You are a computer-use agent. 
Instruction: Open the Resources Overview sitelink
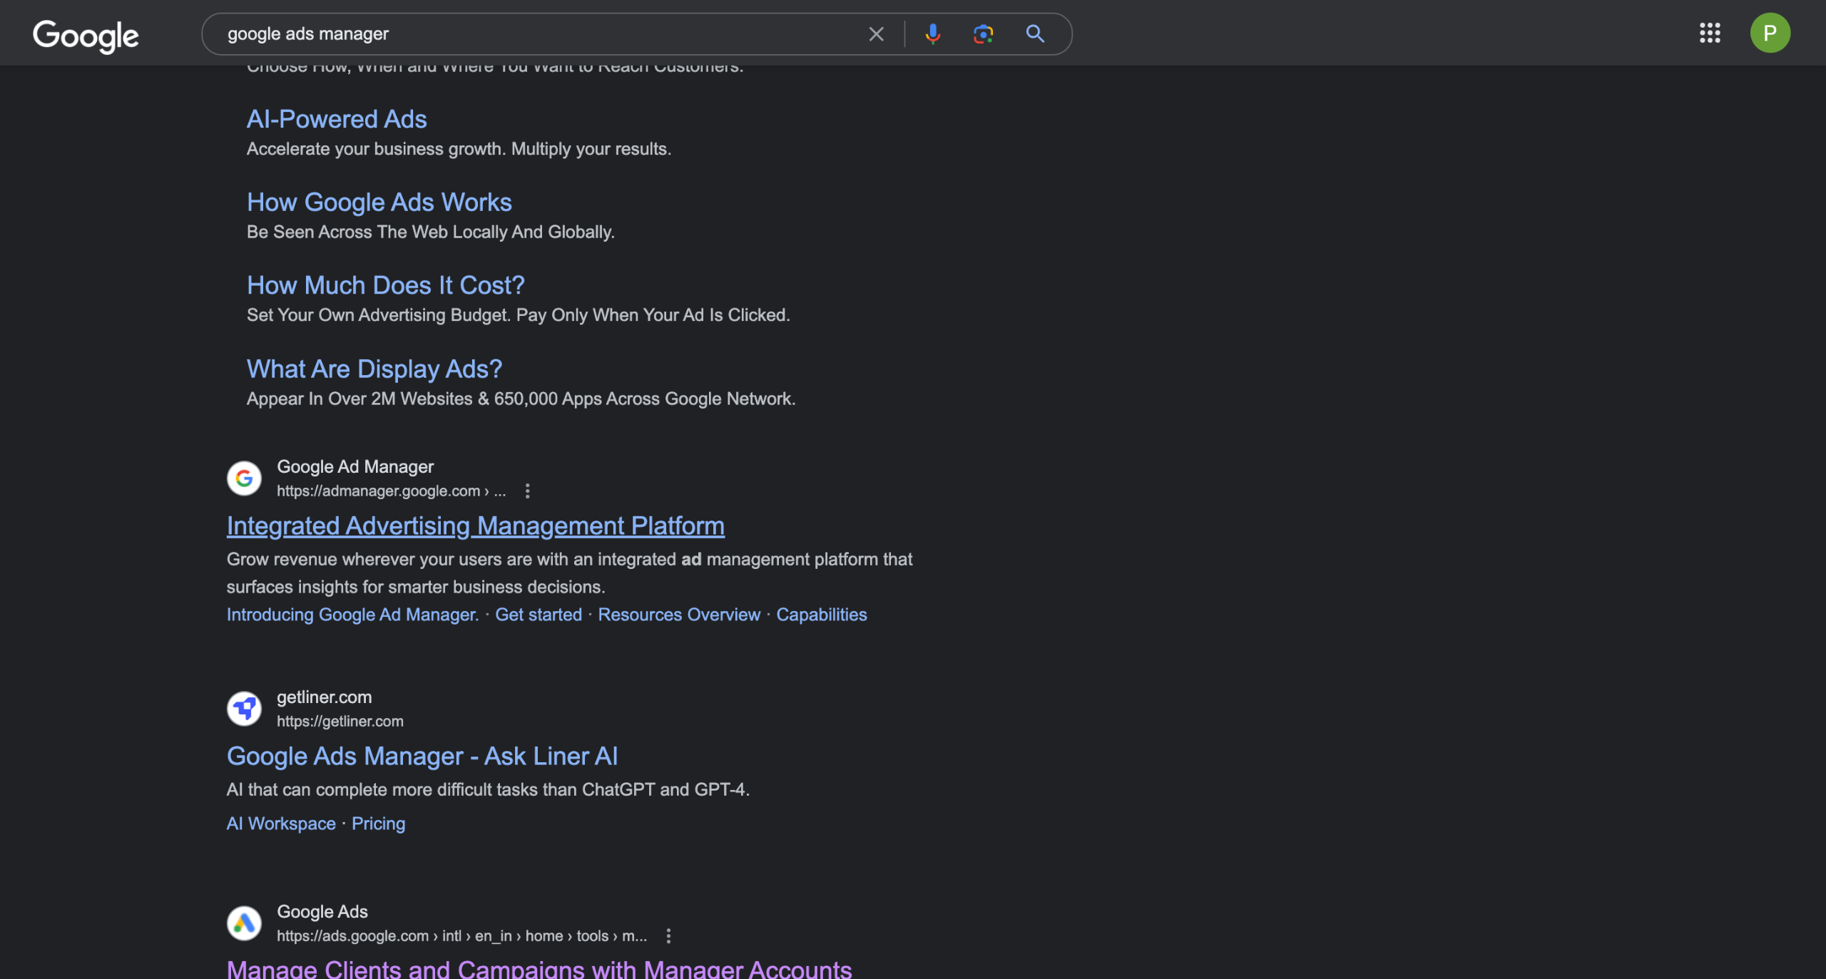click(x=679, y=615)
